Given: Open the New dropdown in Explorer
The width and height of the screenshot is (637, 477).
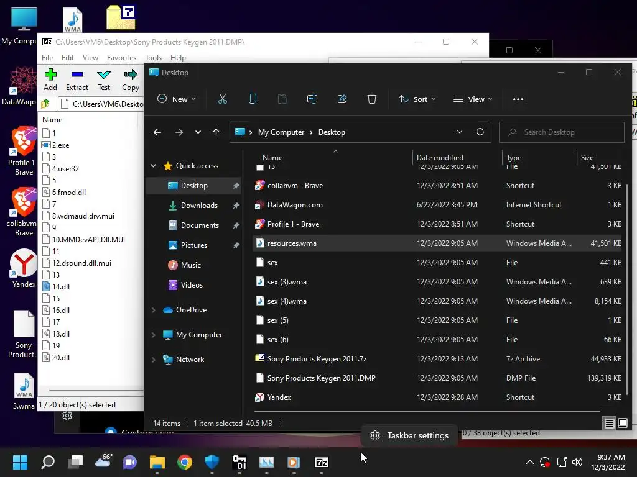Looking at the screenshot, I should (x=176, y=99).
